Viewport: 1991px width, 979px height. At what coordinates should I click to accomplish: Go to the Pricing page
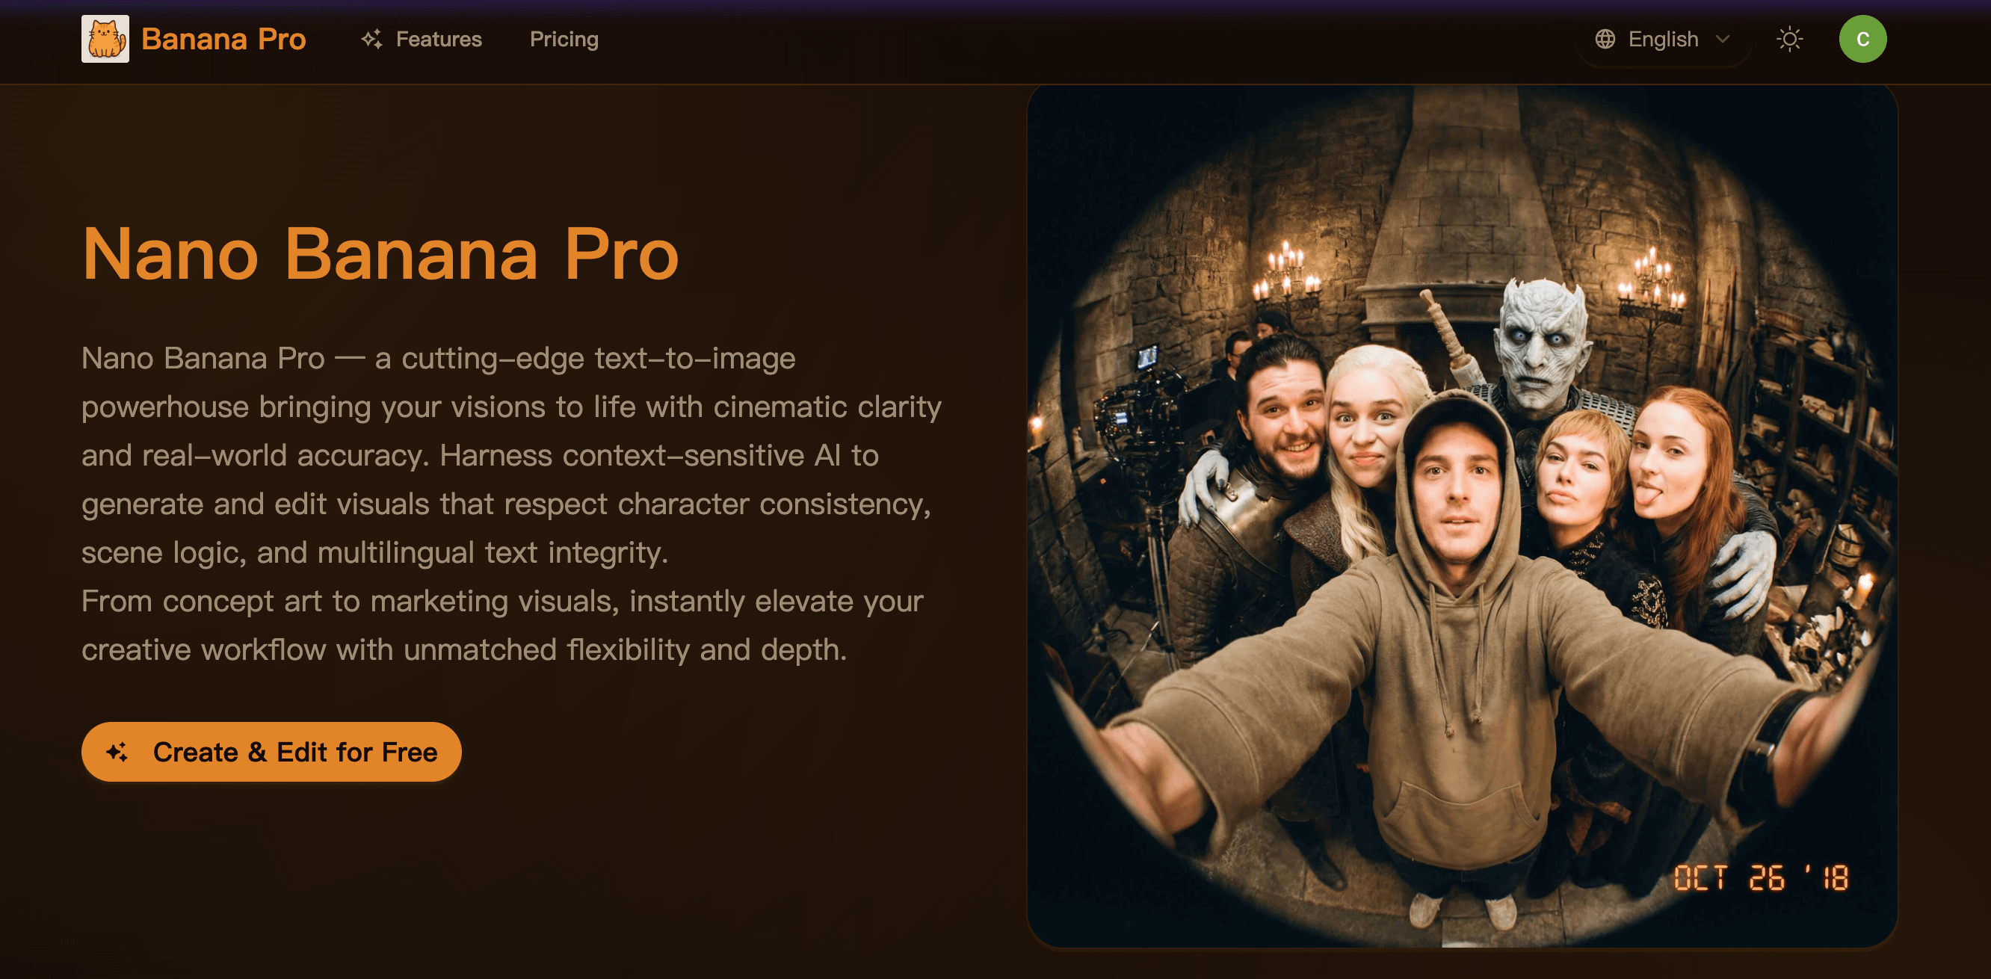(x=564, y=39)
